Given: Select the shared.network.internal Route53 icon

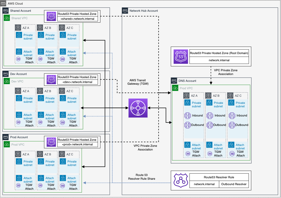Looking at the screenshot, I should coord(51,16).
